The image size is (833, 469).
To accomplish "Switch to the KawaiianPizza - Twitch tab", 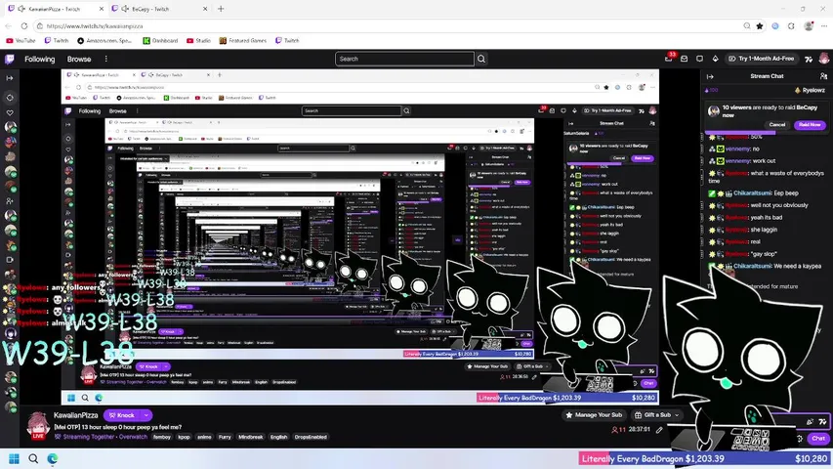I will (55, 9).
